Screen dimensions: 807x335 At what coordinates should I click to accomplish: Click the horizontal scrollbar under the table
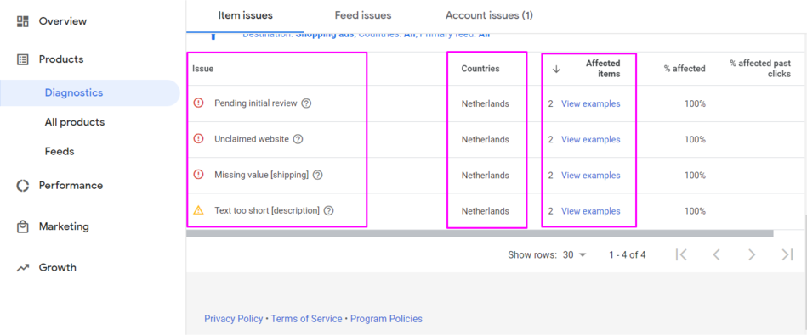tap(480, 233)
